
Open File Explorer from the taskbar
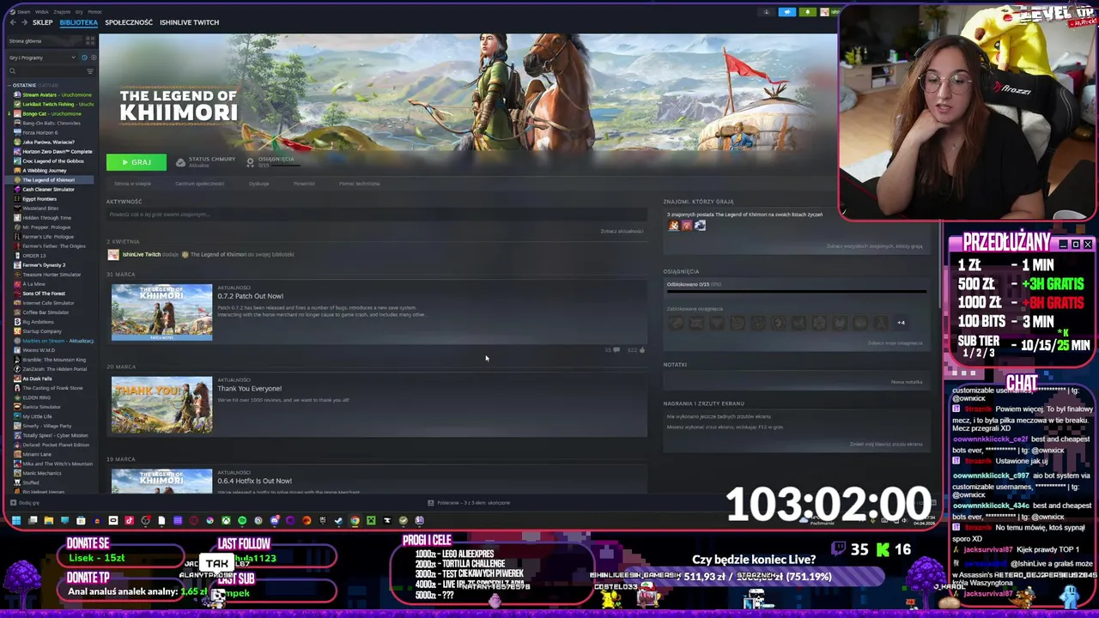[48, 520]
